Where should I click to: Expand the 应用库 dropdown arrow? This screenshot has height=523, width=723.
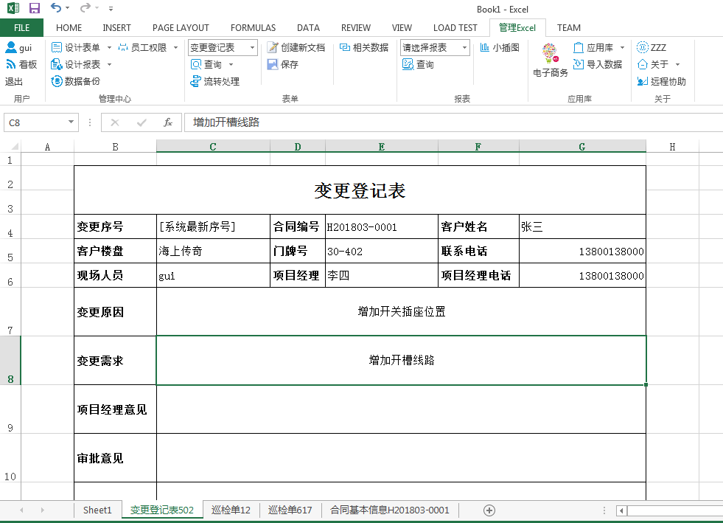click(622, 47)
